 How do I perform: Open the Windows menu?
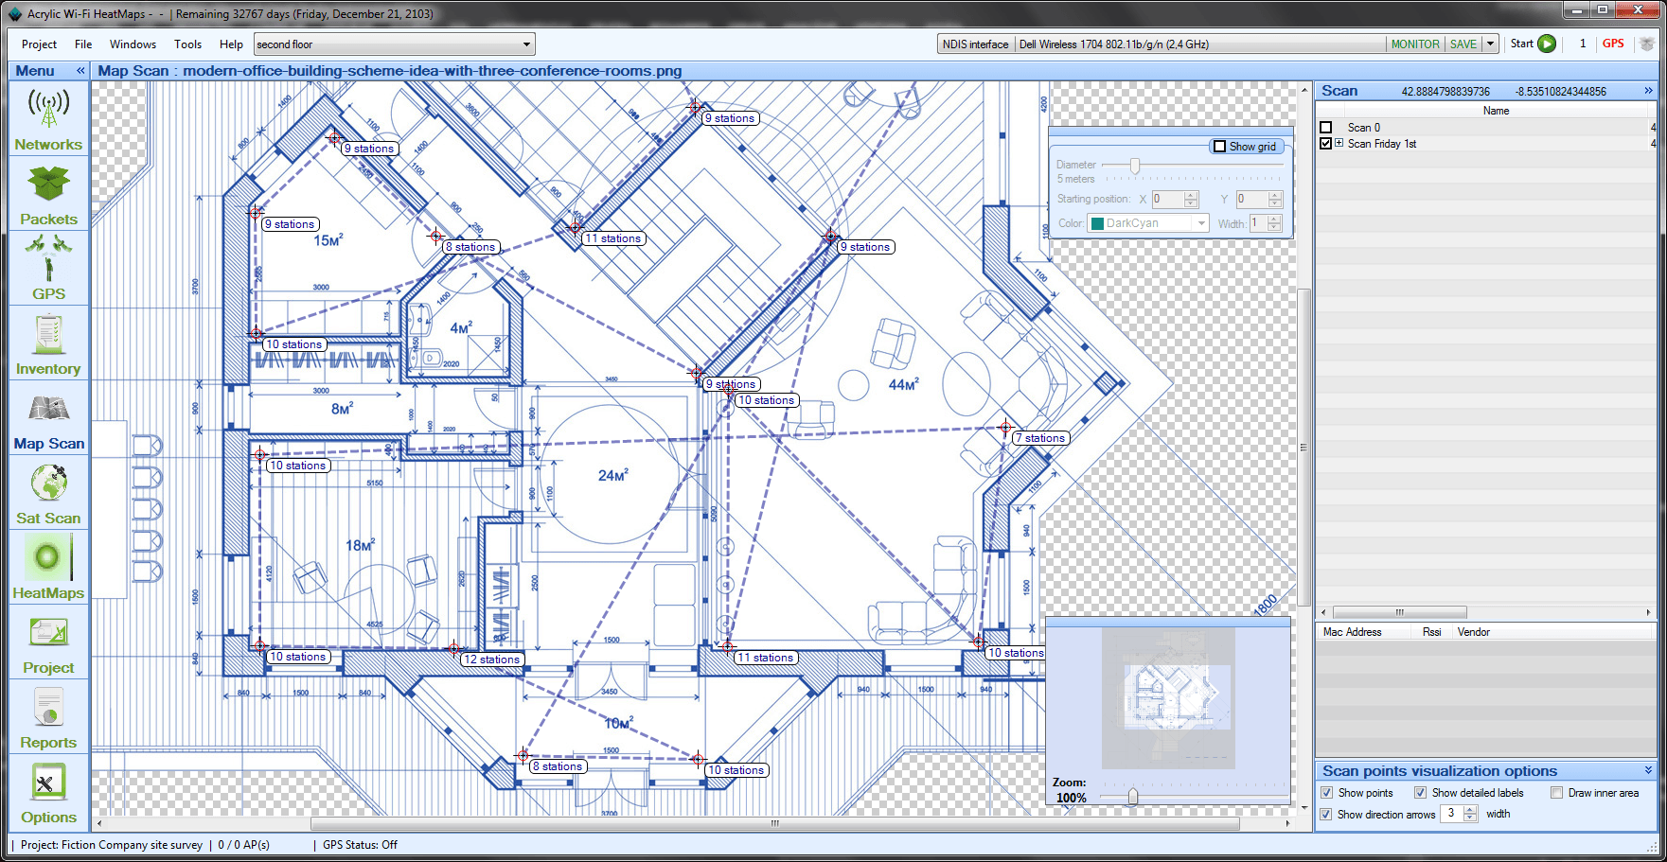(x=133, y=44)
